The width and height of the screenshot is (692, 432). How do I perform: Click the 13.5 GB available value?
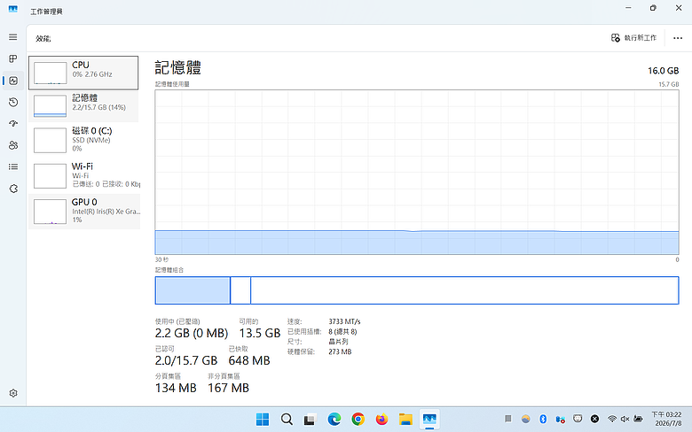pos(259,333)
